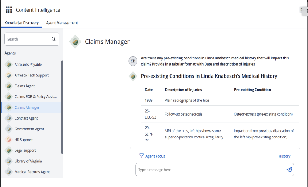308x187 pixels.
Task: Click the Accounts Payable agent icon
Action: pos(9,65)
